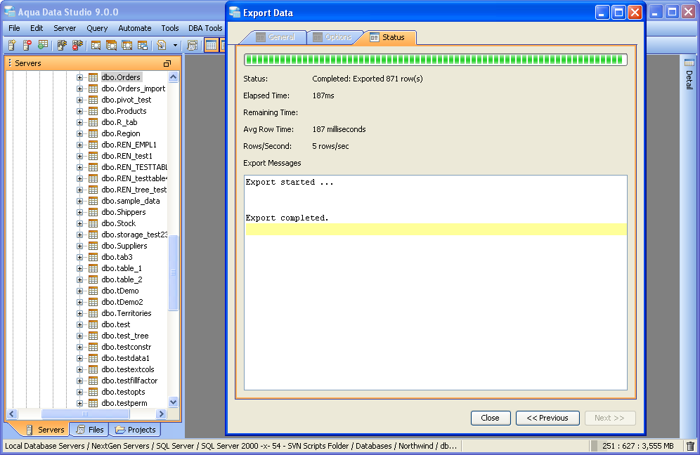Click the scroll down arrow of server tree
The height and width of the screenshot is (455, 700).
tap(173, 402)
